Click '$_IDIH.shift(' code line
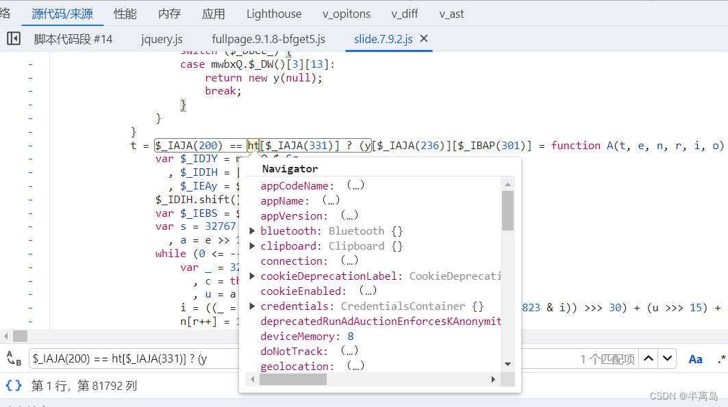 point(197,199)
